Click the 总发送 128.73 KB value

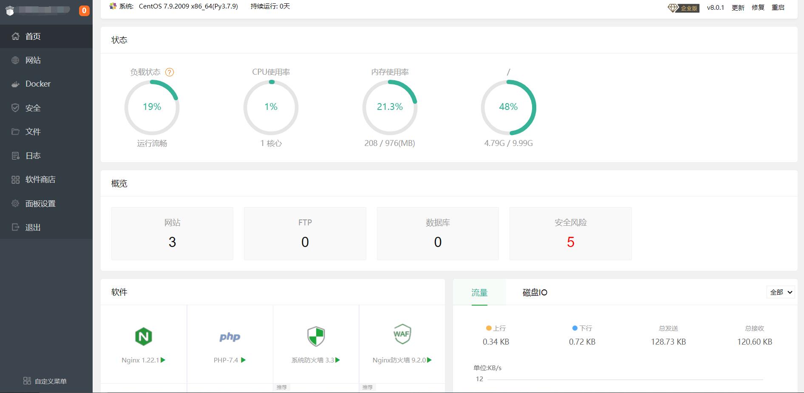[x=668, y=342]
